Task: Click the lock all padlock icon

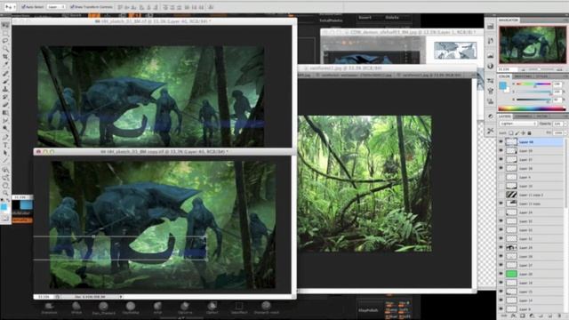Action: click(x=530, y=132)
